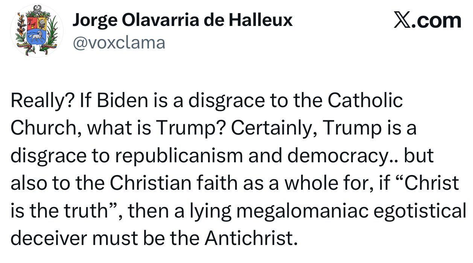Click the word "Catholic" in the post
Viewport: 473px width, 263px height.
pos(365,101)
